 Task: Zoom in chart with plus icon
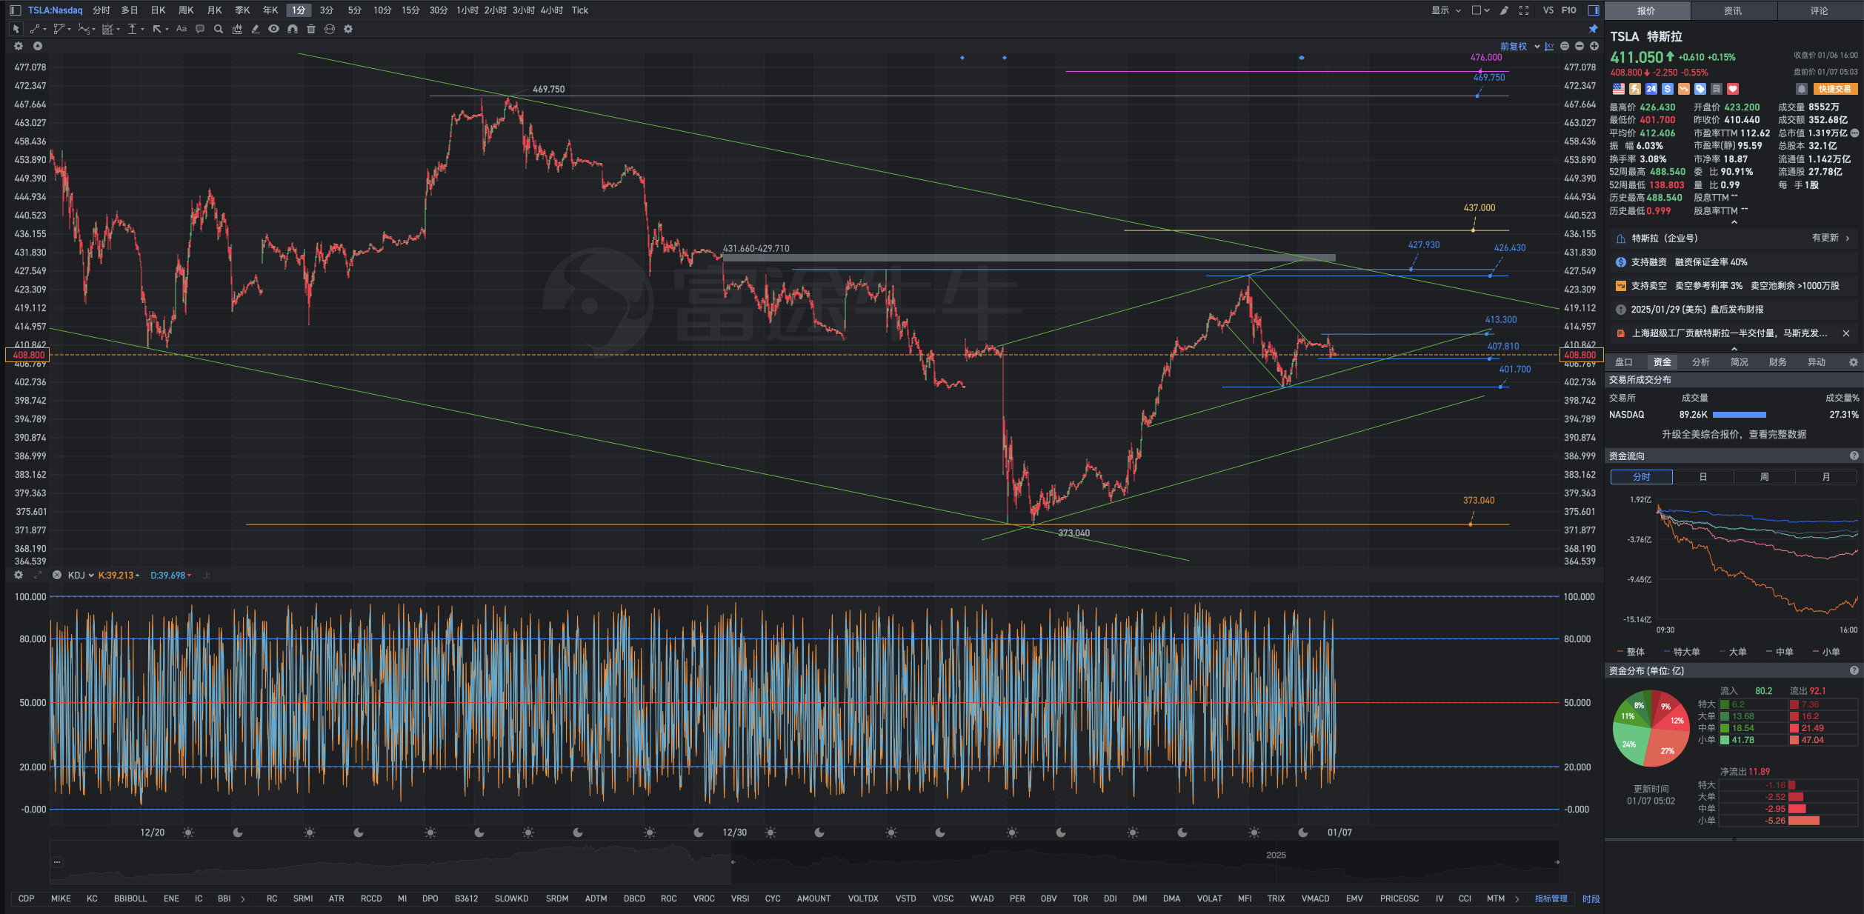coord(1594,46)
